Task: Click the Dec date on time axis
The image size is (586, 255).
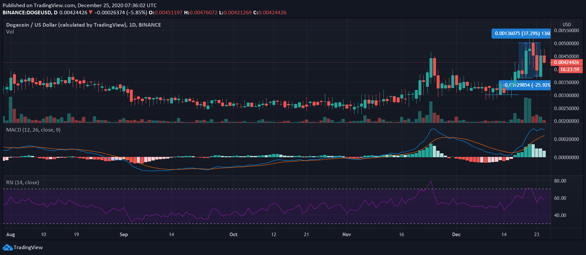Action: point(456,234)
